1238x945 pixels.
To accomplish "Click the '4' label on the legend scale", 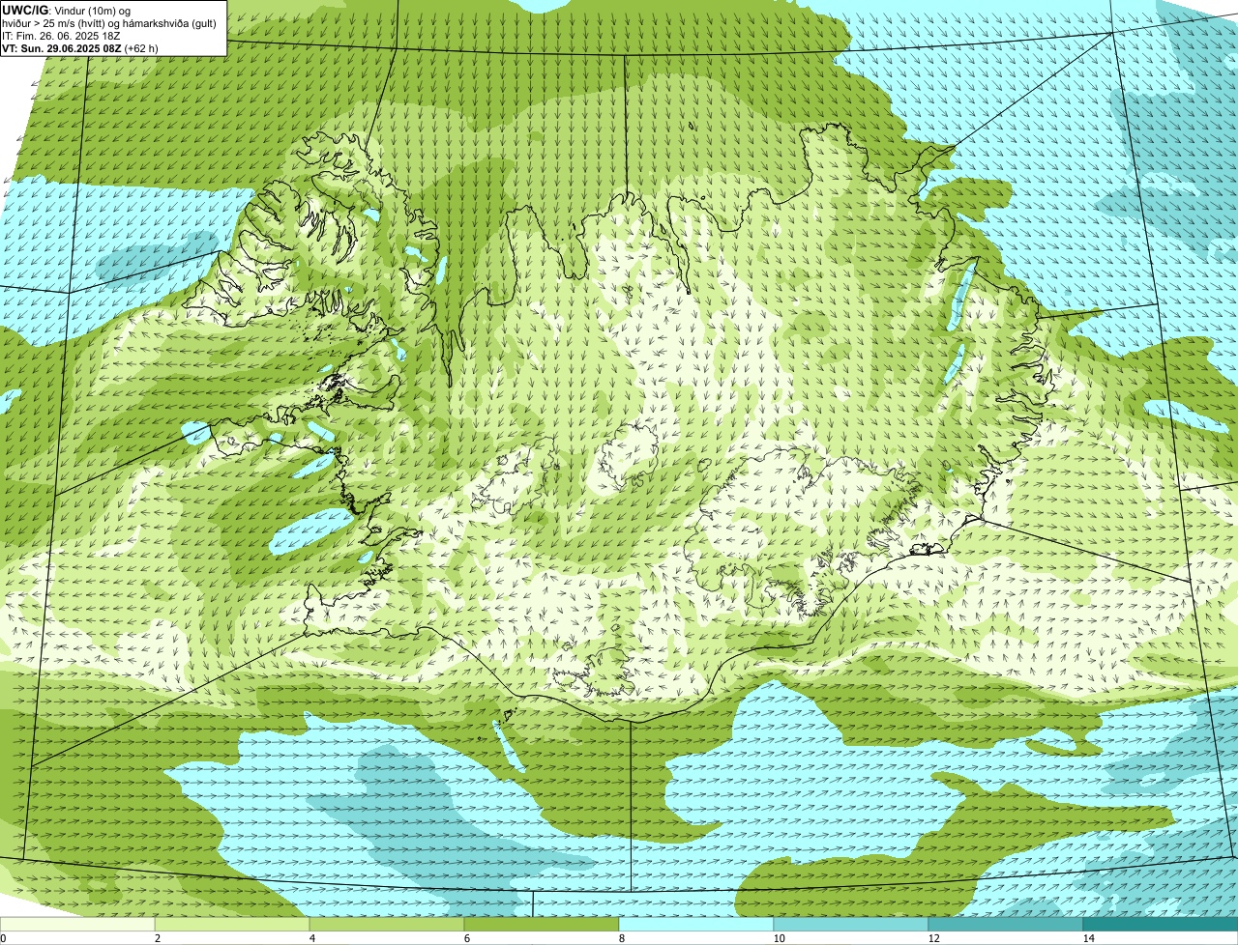I will [311, 938].
